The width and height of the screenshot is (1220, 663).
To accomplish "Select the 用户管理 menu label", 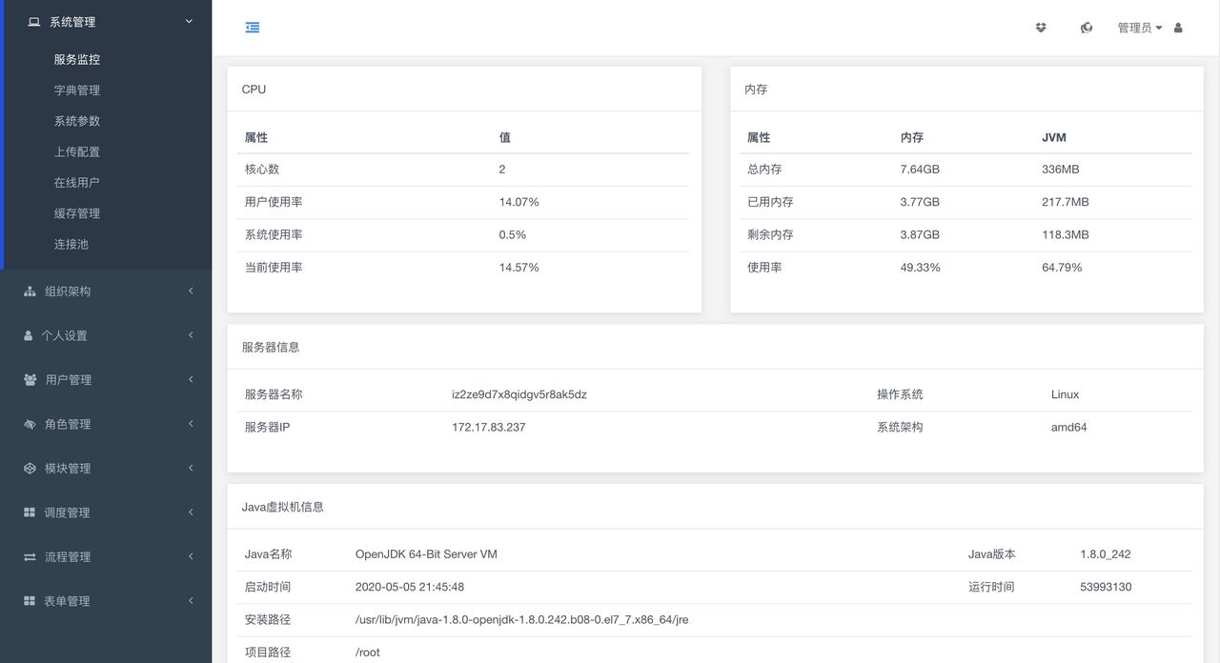I will (69, 380).
